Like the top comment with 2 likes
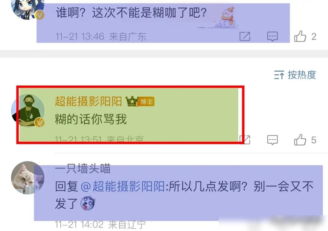Image resolution: width=328 pixels, height=231 pixels. (x=300, y=36)
